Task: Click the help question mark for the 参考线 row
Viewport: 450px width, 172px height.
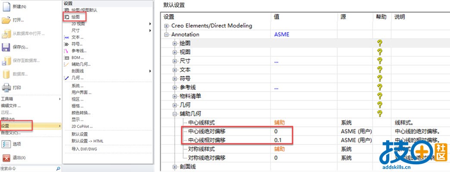Action: tap(380, 87)
